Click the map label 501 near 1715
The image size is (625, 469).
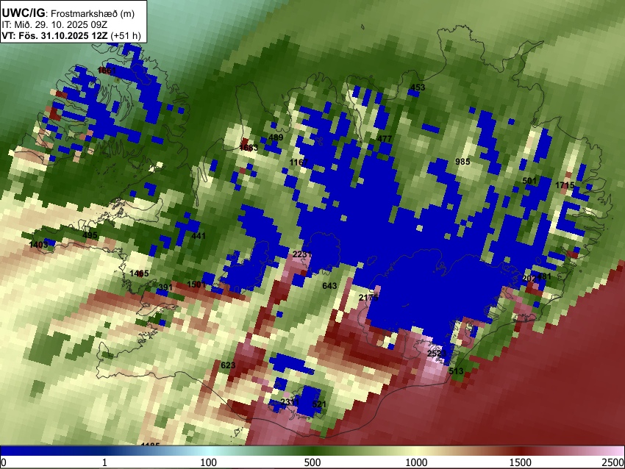click(x=529, y=181)
